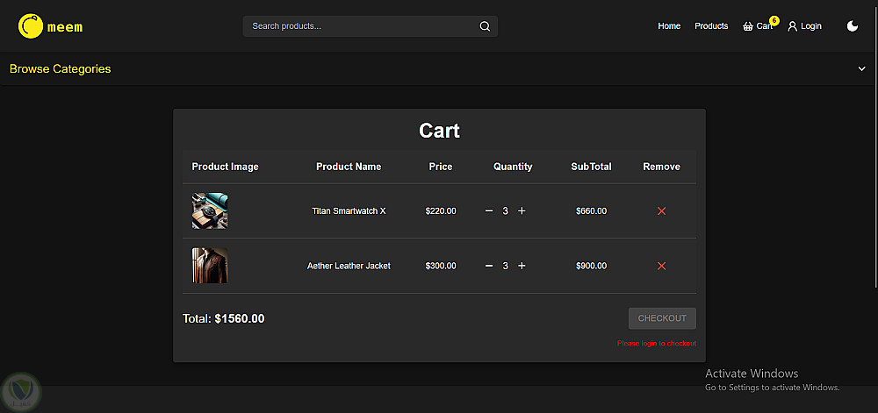
Task: Decrease Titan Smartwatch X quantity
Action: coord(489,211)
